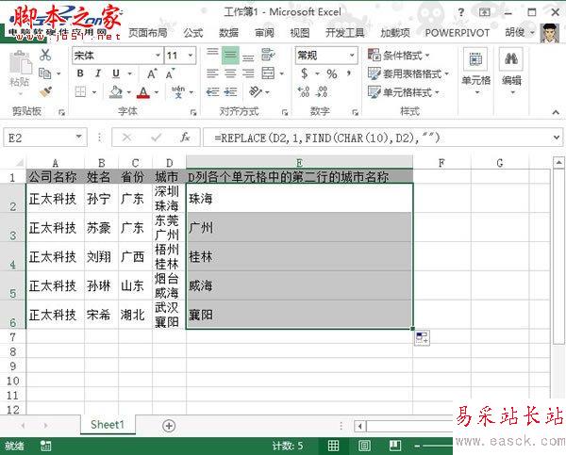Screen dimensions: 566x455
Task: Click cell E2 containing 珠海
Action: tap(299, 198)
